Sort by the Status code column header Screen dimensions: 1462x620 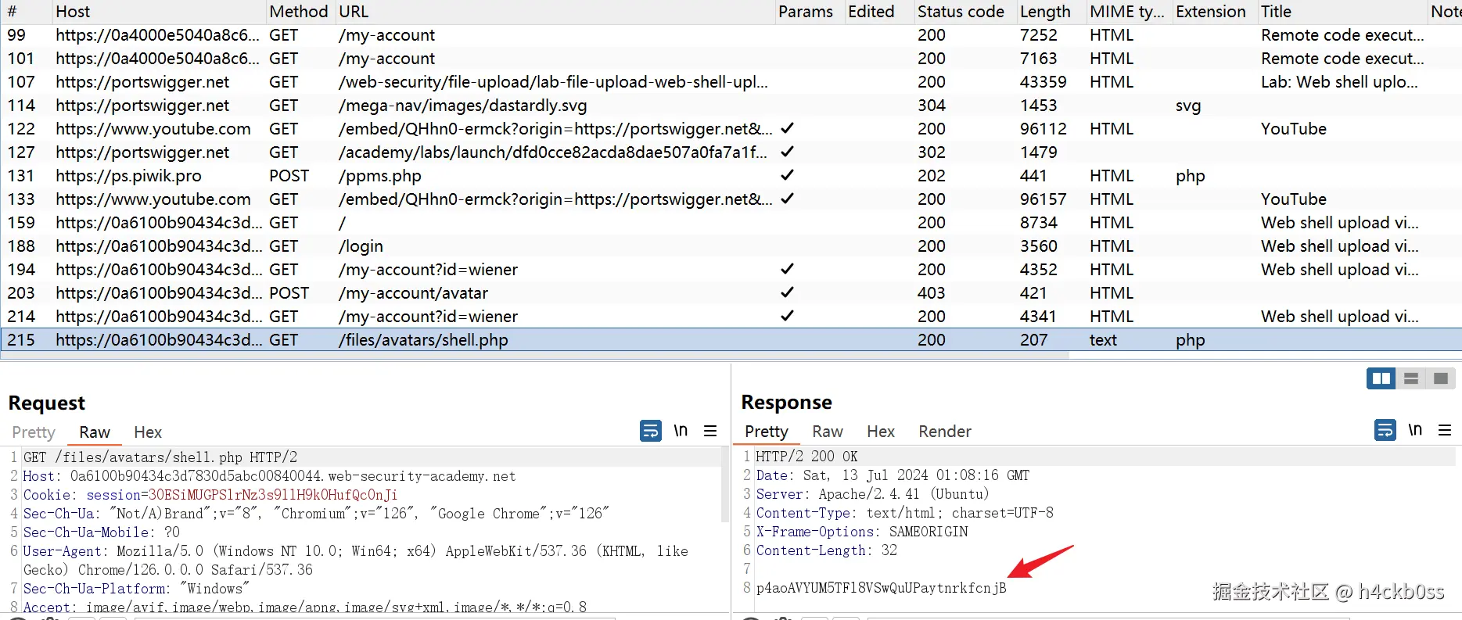[x=964, y=12]
